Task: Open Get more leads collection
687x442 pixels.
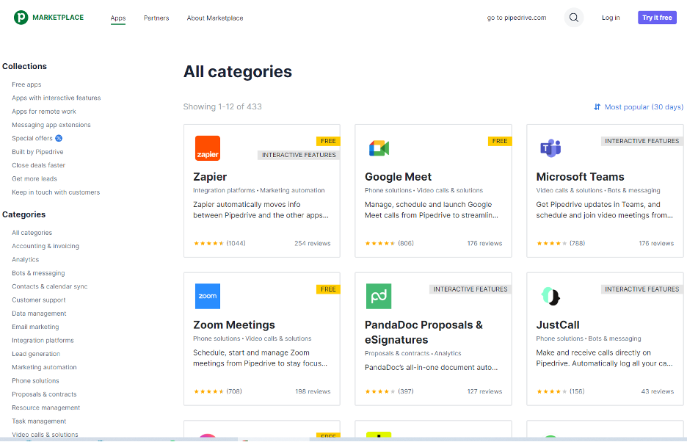Action: pyautogui.click(x=34, y=179)
